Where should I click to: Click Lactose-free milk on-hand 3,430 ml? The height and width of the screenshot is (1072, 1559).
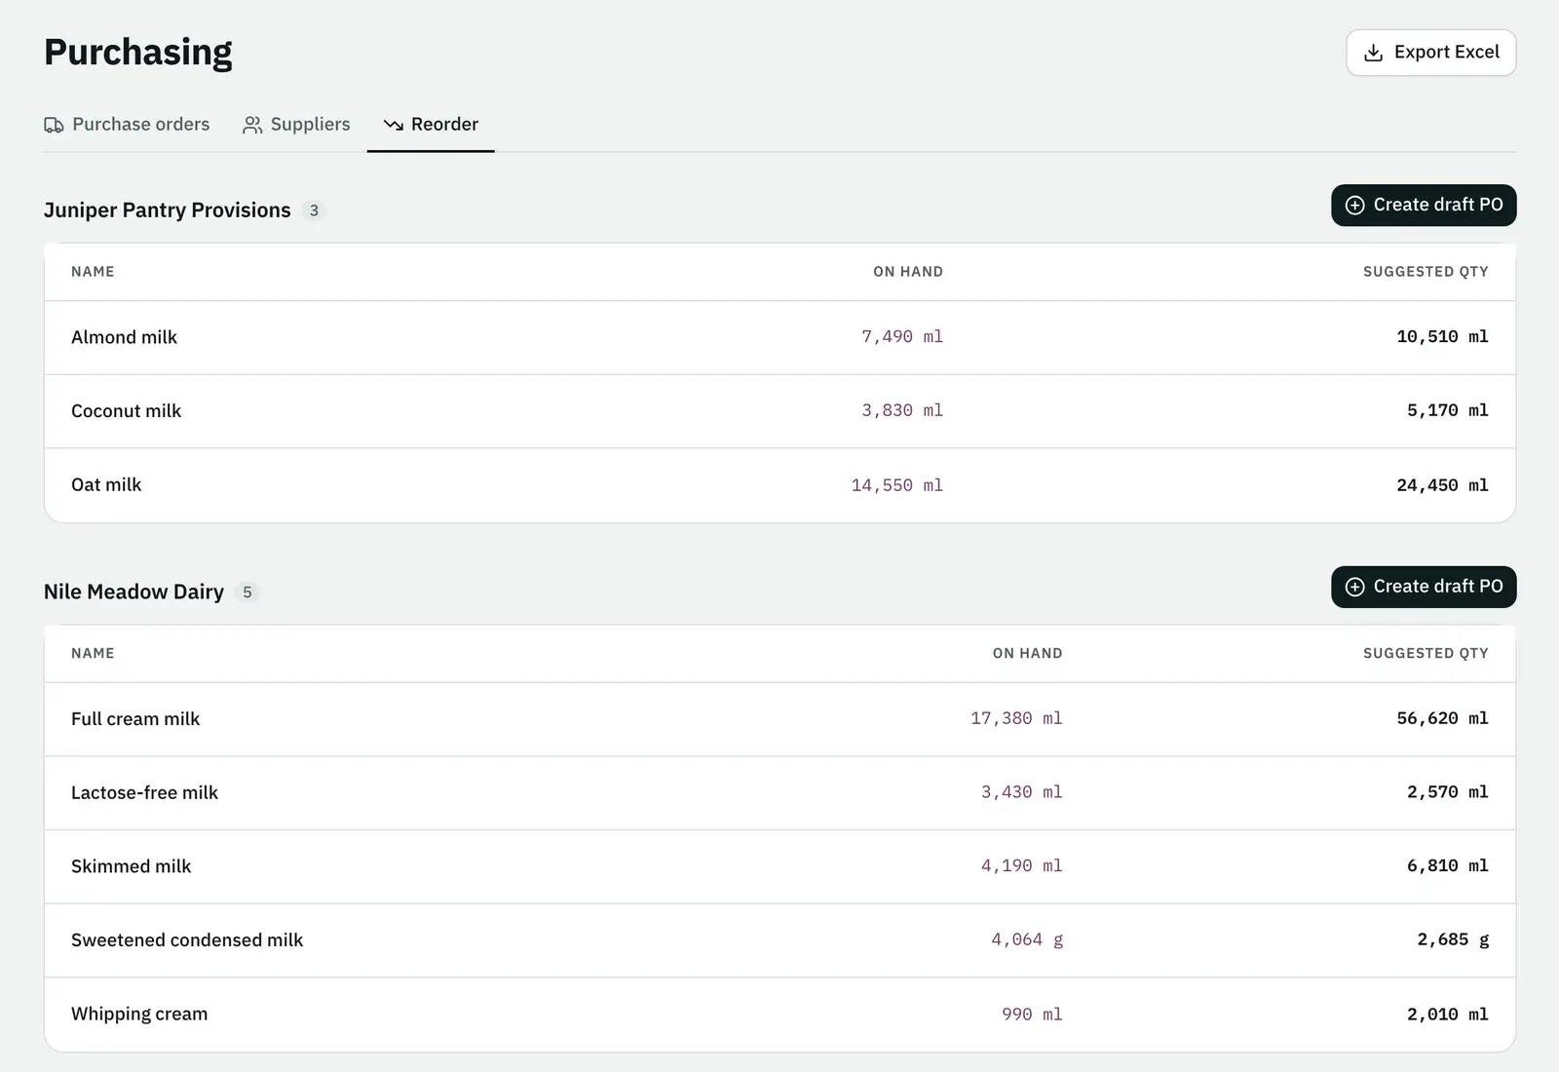click(1022, 793)
